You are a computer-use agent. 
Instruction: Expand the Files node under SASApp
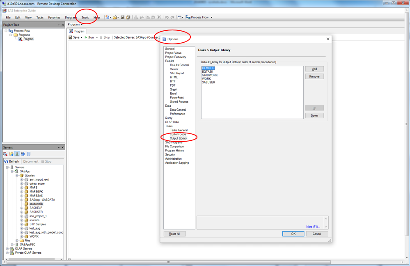[x=17, y=241]
